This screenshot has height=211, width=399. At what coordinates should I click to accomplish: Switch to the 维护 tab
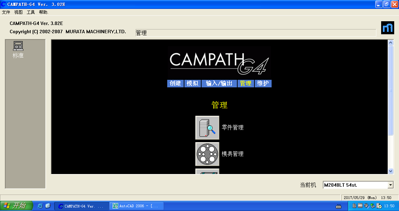[x=263, y=83]
